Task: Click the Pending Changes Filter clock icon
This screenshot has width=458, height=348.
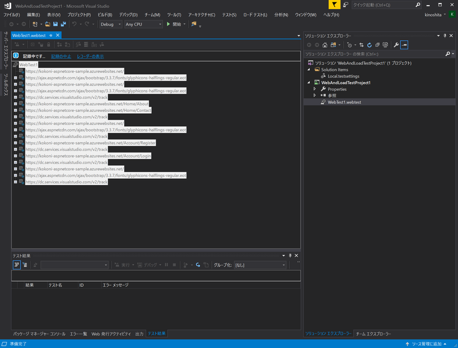Action: (349, 45)
